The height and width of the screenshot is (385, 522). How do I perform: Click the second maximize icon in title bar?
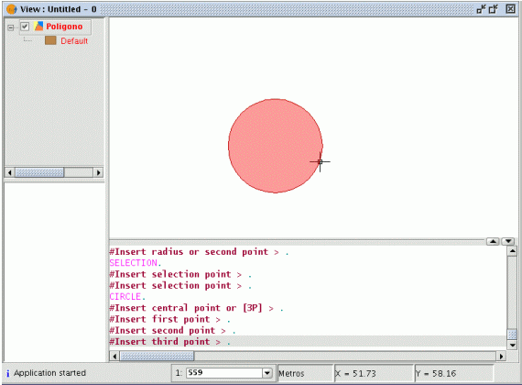pyautogui.click(x=494, y=9)
